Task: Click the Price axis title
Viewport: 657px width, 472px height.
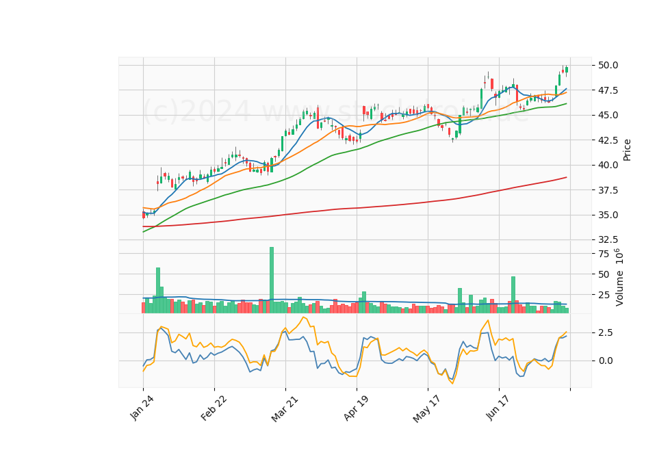Action: click(627, 150)
